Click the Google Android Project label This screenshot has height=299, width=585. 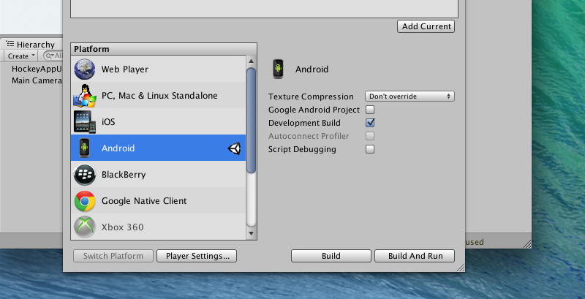pos(314,110)
